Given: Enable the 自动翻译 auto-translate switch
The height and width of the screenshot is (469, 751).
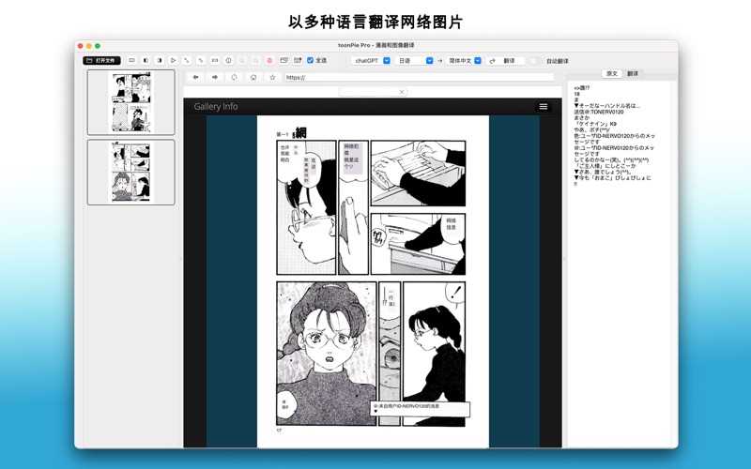Looking at the screenshot, I should (535, 60).
